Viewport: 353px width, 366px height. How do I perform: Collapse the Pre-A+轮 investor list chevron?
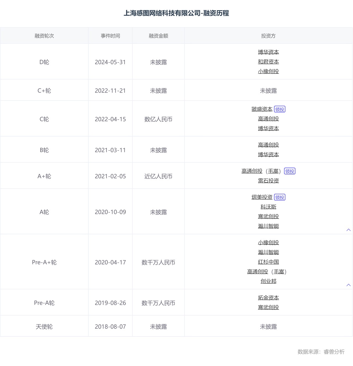(349, 285)
